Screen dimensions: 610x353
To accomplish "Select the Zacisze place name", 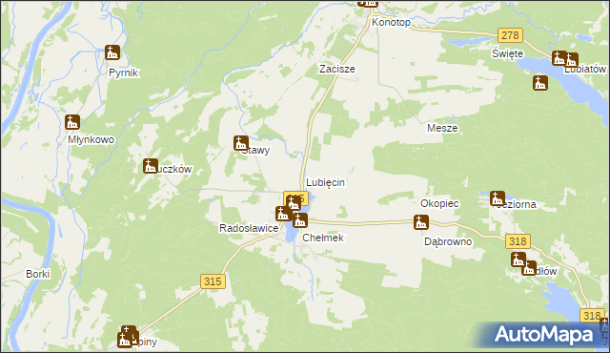I will (337, 69).
